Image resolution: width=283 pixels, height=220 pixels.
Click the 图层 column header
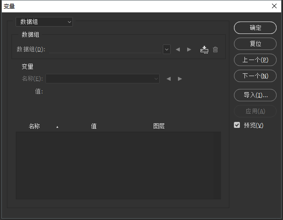point(159,126)
